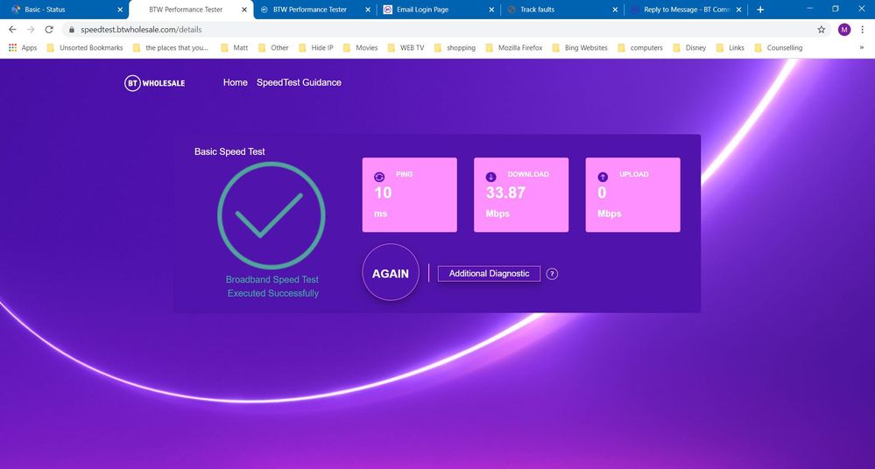Expand hidden bookmarks overflow chevron
The image size is (875, 469).
click(x=861, y=48)
